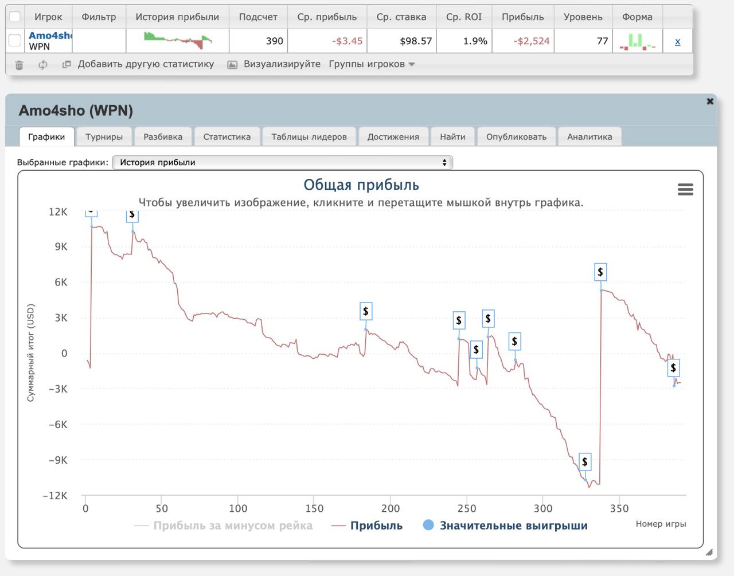The height and width of the screenshot is (576, 734).
Task: Open the Amo4sho player link
Action: pyautogui.click(x=50, y=36)
